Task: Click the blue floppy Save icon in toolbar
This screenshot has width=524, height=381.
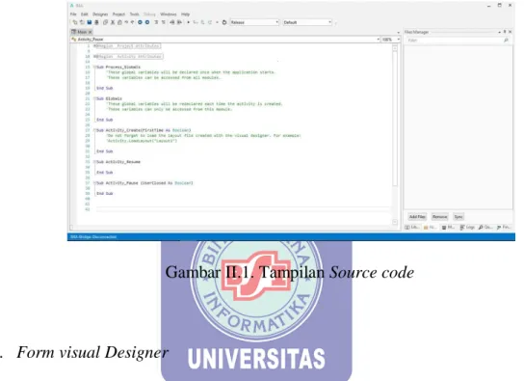Action: (90, 22)
